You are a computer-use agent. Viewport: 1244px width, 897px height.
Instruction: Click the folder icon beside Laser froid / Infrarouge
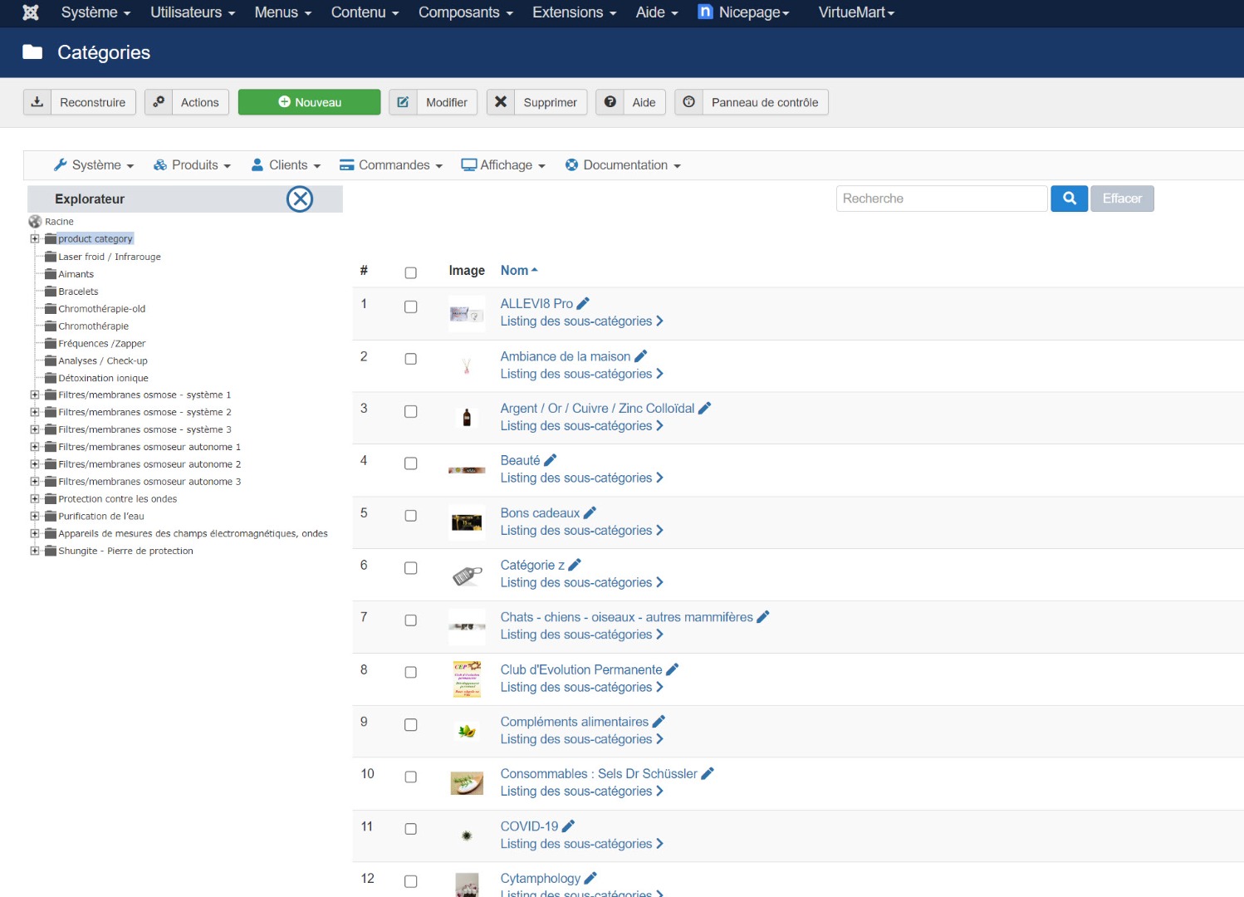(51, 257)
